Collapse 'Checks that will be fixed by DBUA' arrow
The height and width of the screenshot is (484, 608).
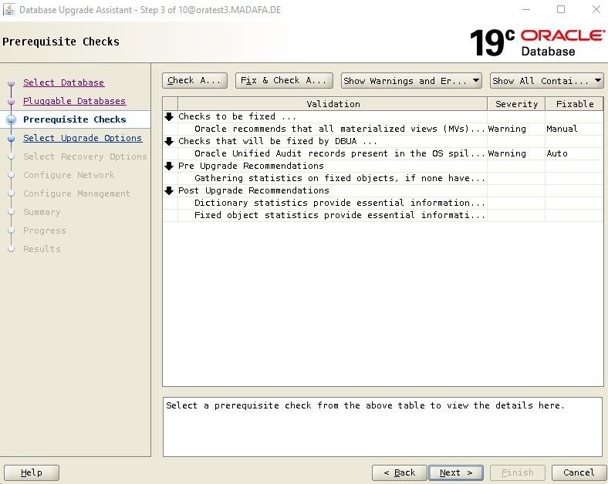pyautogui.click(x=169, y=141)
